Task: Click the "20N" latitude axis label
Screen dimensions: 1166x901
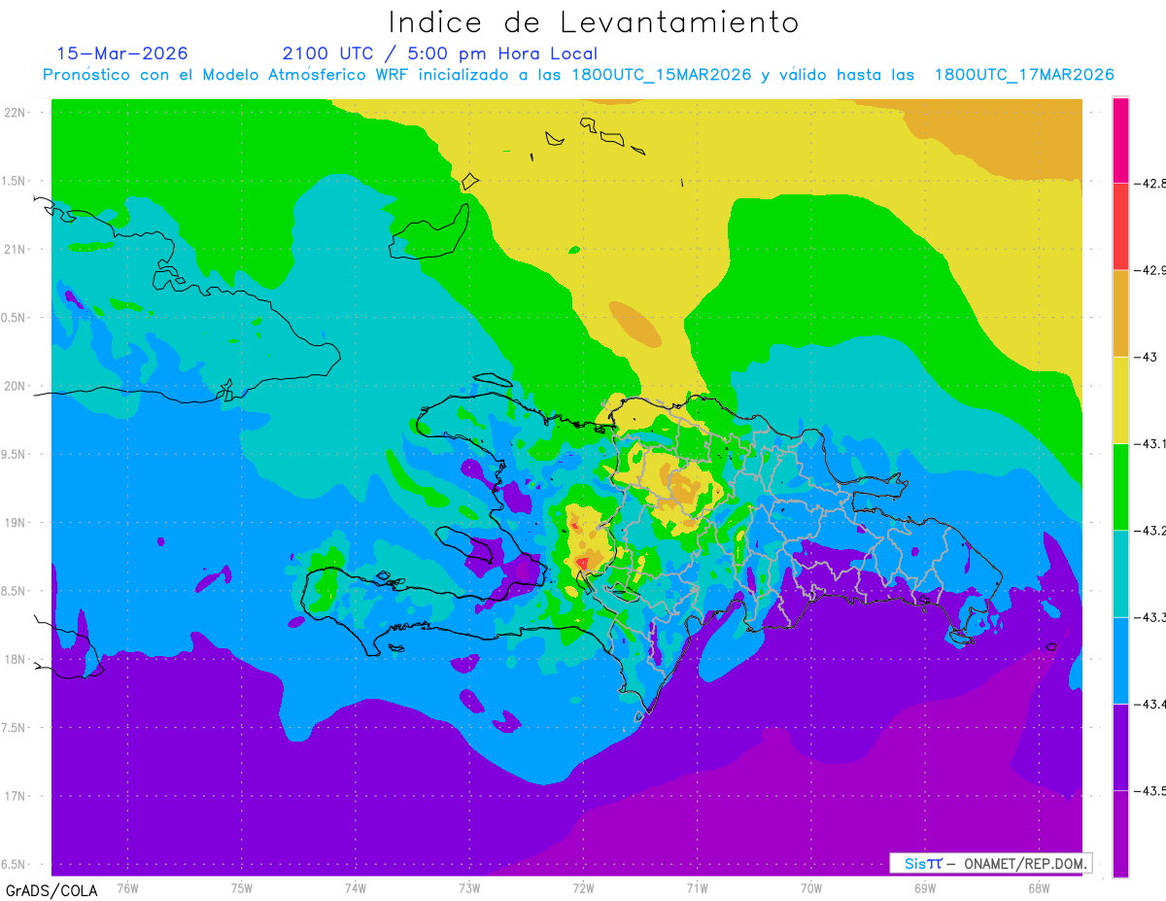Action: coord(16,386)
